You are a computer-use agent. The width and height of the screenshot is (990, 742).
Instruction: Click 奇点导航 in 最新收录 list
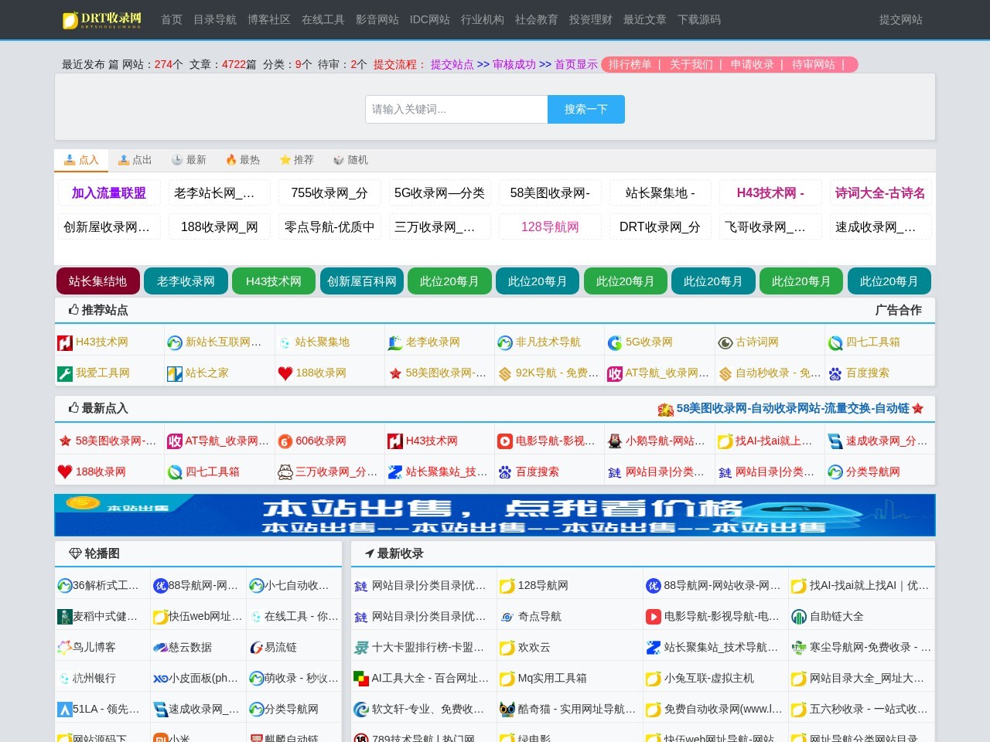click(x=540, y=616)
